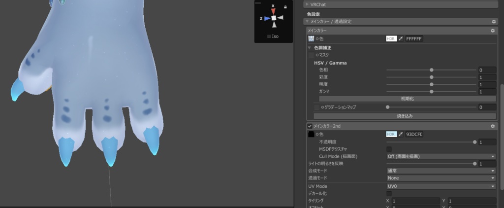Click the 不透明度 opacity slider handle
The height and width of the screenshot is (208, 504).
tap(475, 142)
